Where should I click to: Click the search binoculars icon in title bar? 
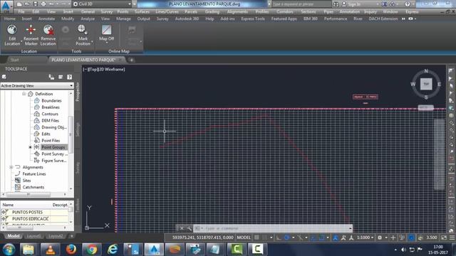point(336,4)
